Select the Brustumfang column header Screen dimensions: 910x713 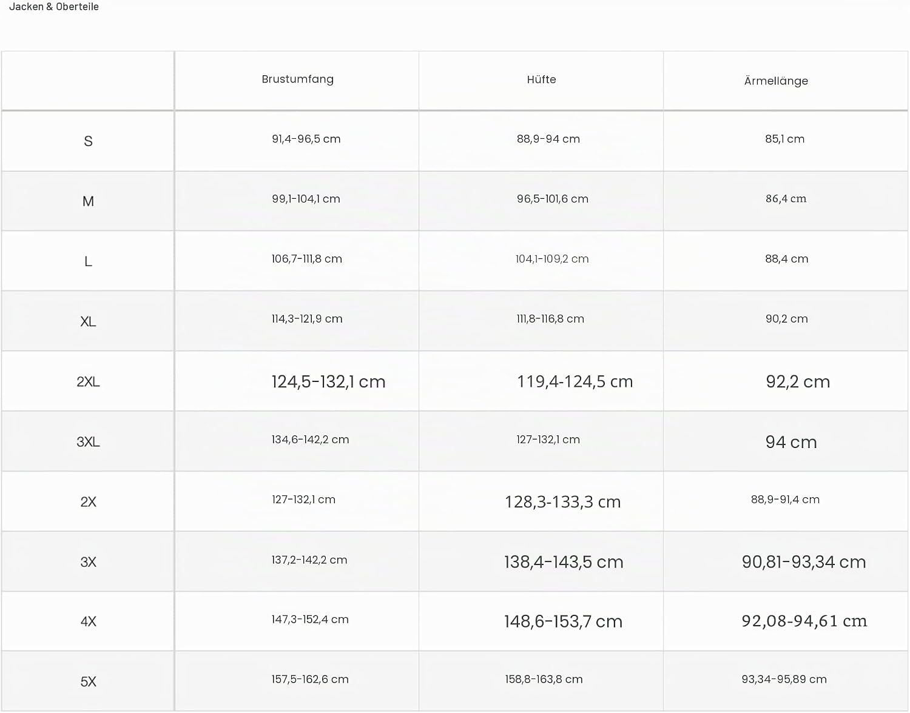297,79
